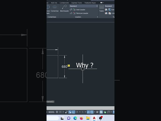Switch to the Add-ins ribbon tab
Screen dimensions: 161x121
point(54,3)
